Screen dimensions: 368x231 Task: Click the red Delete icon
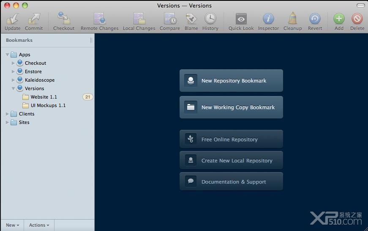357,19
